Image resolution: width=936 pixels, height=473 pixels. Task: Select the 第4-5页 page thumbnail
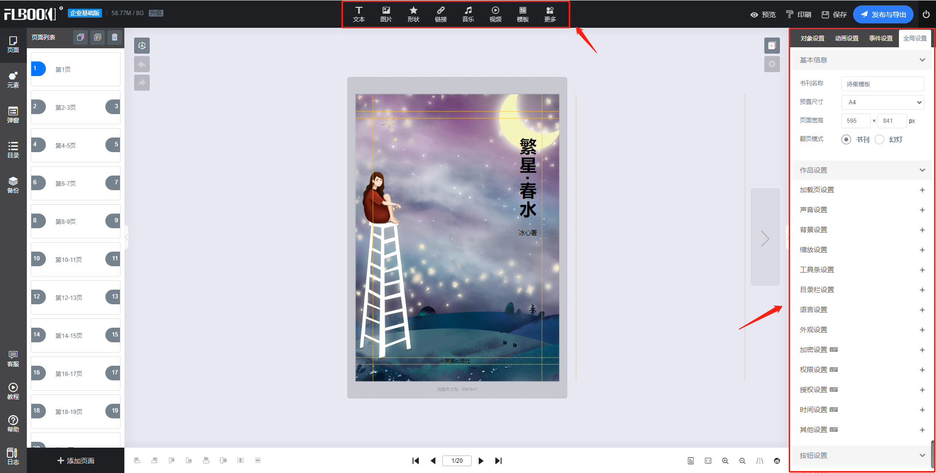click(x=76, y=145)
